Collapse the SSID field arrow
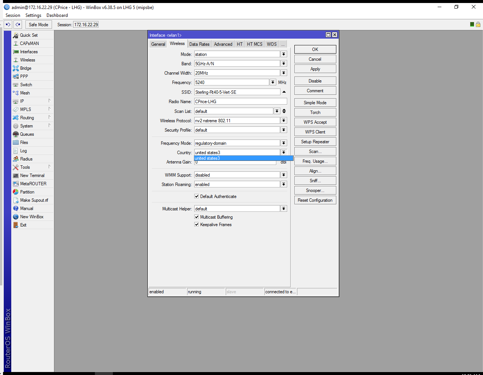This screenshot has width=483, height=375. (x=284, y=92)
